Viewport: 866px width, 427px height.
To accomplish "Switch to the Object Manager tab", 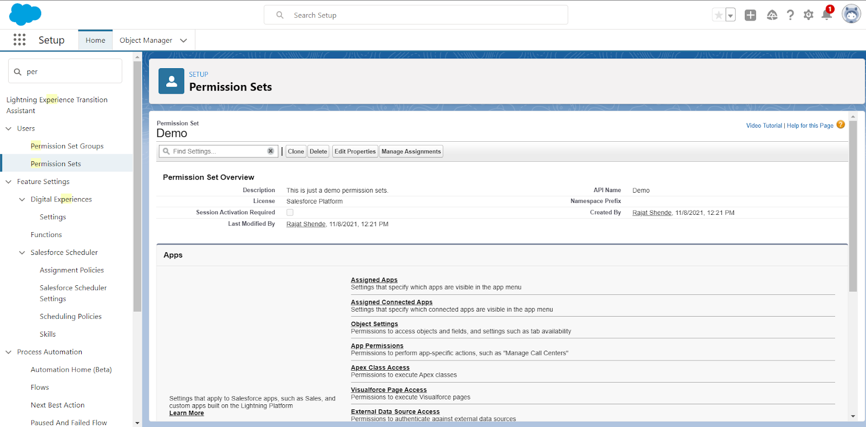I will [146, 40].
